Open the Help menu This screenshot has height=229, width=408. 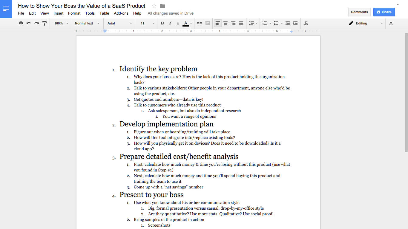[x=137, y=13]
